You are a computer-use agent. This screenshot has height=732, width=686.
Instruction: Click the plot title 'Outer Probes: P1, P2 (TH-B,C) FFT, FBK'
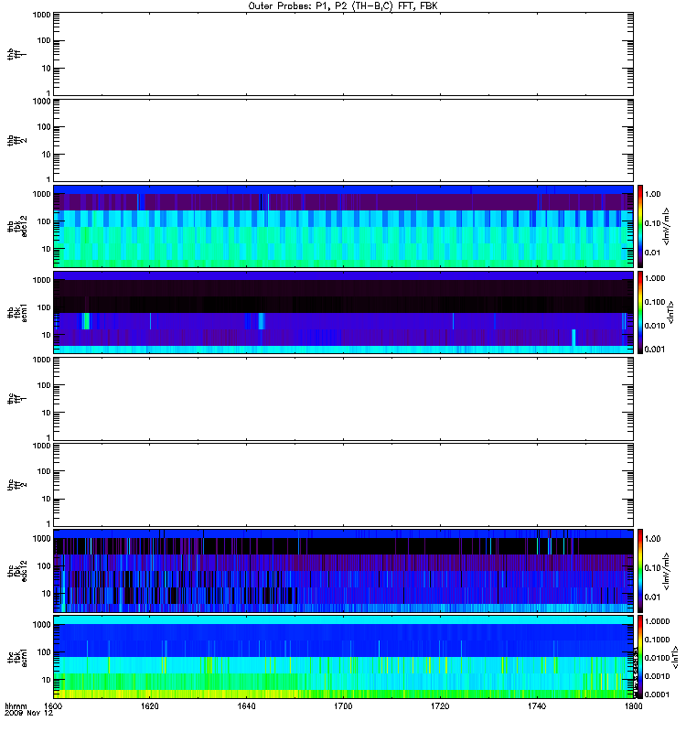tap(343, 5)
